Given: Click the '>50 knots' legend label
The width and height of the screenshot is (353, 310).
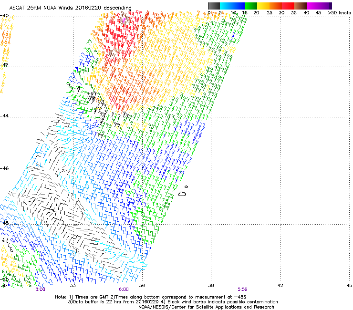Looking at the screenshot, I should 339,13.
